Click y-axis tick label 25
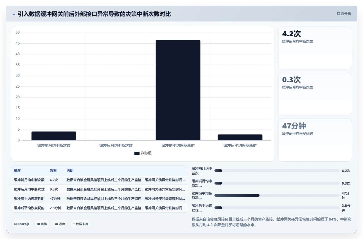The height and width of the screenshot is (239, 363). (x=18, y=86)
